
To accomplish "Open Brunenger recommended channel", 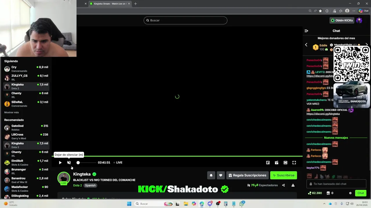I will click(26, 171).
